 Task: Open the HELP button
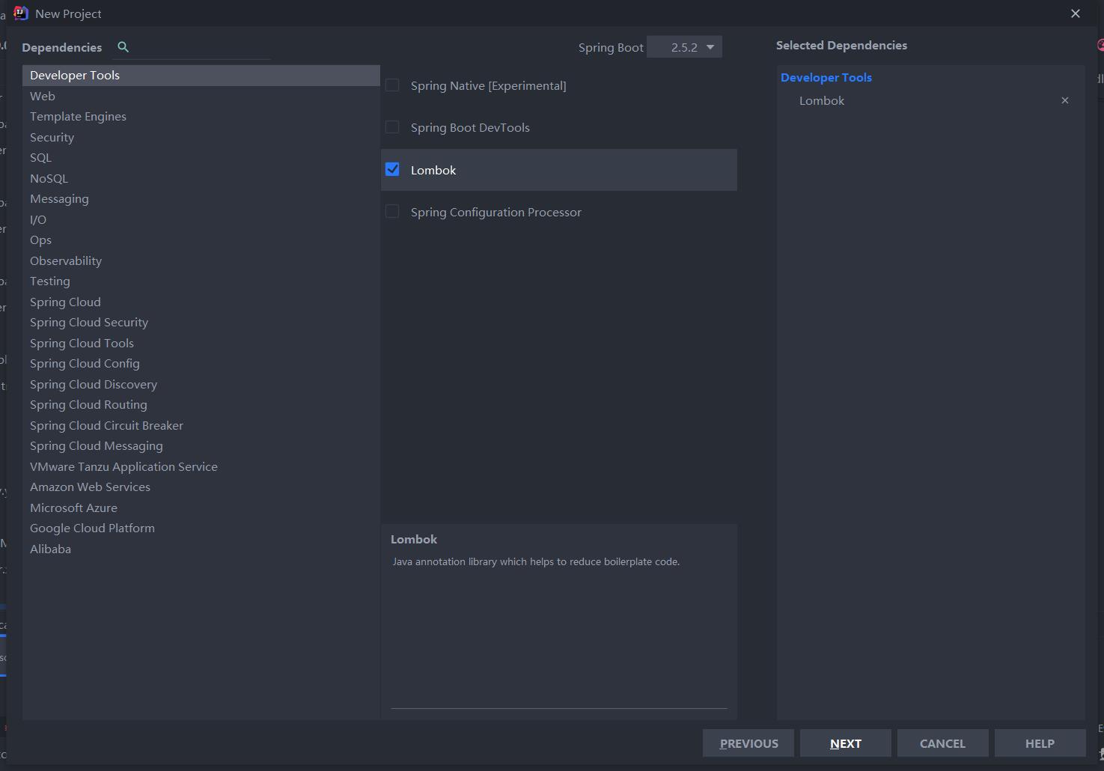(1040, 743)
